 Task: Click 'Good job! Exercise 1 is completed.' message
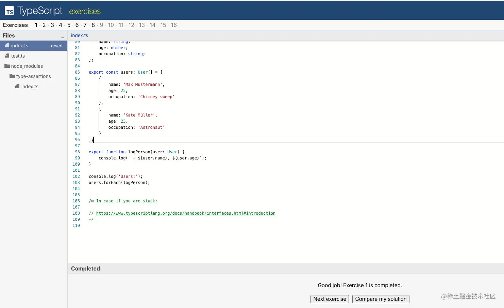point(360,286)
